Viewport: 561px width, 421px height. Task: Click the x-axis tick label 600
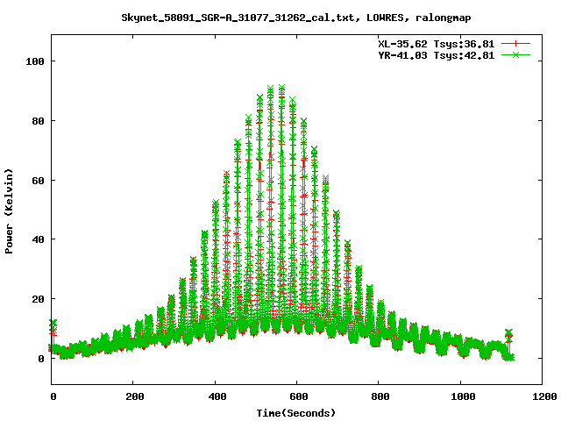click(298, 396)
